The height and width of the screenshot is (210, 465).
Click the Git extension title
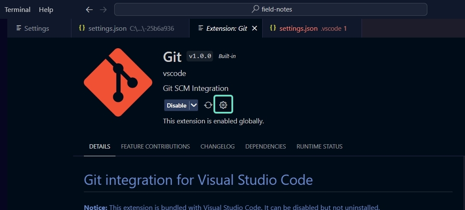pos(172,56)
